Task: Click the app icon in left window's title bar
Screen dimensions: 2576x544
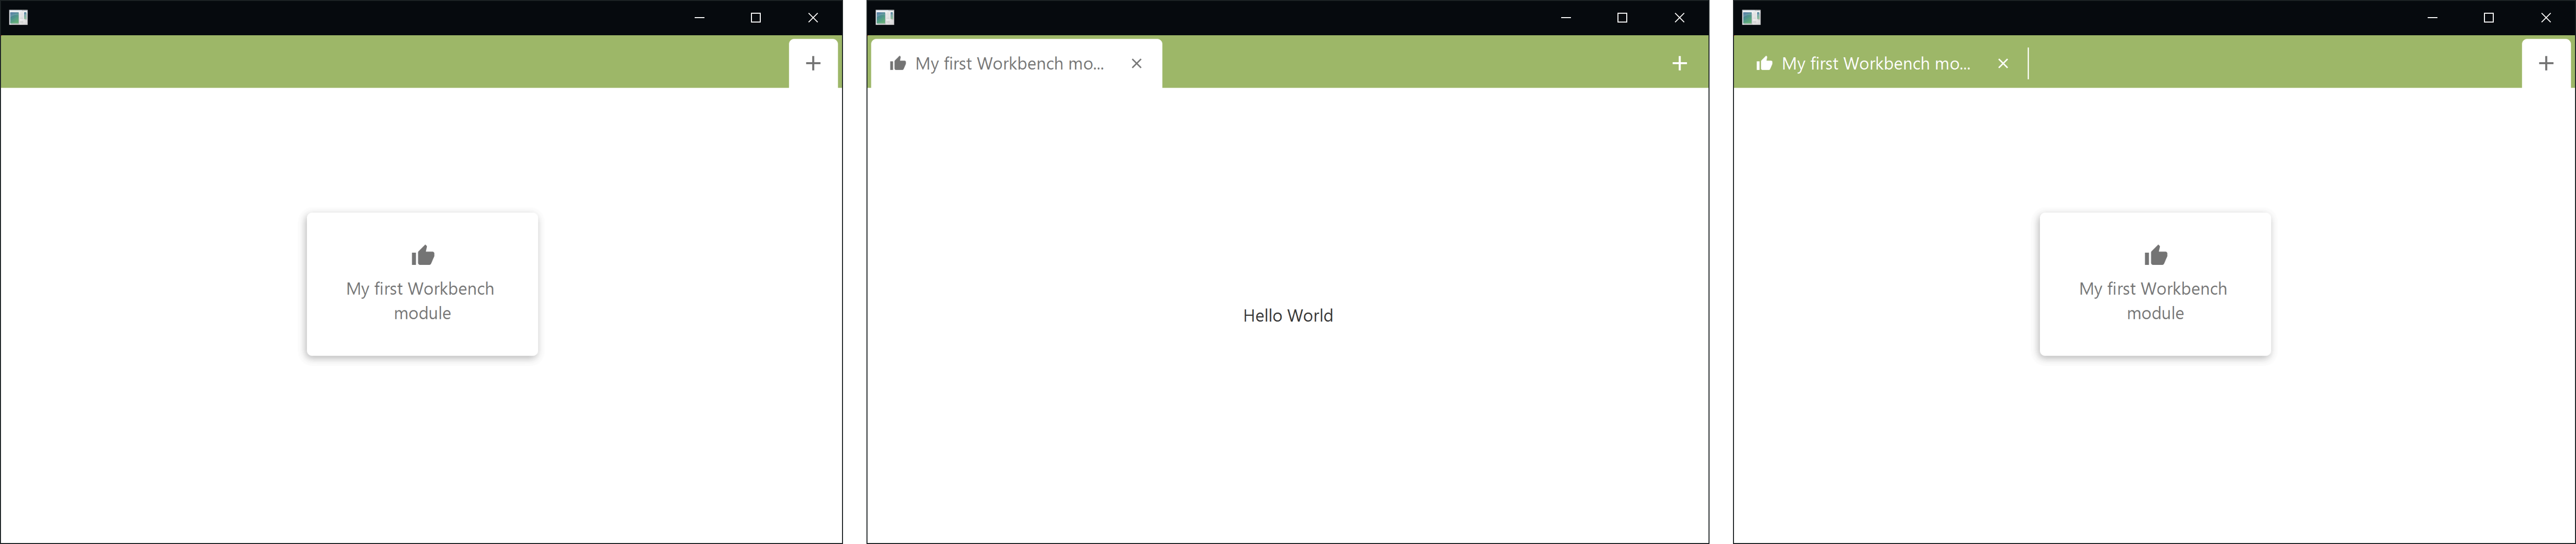Action: (x=18, y=17)
